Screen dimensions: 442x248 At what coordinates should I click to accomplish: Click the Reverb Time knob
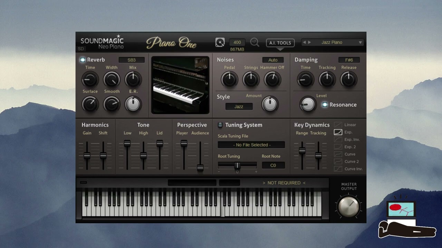(x=90, y=80)
